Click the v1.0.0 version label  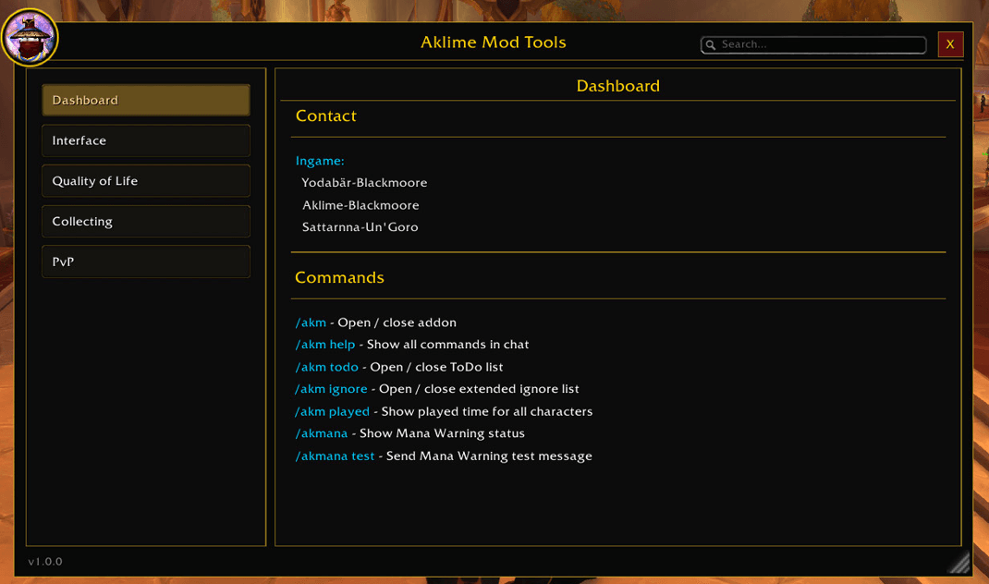point(44,561)
